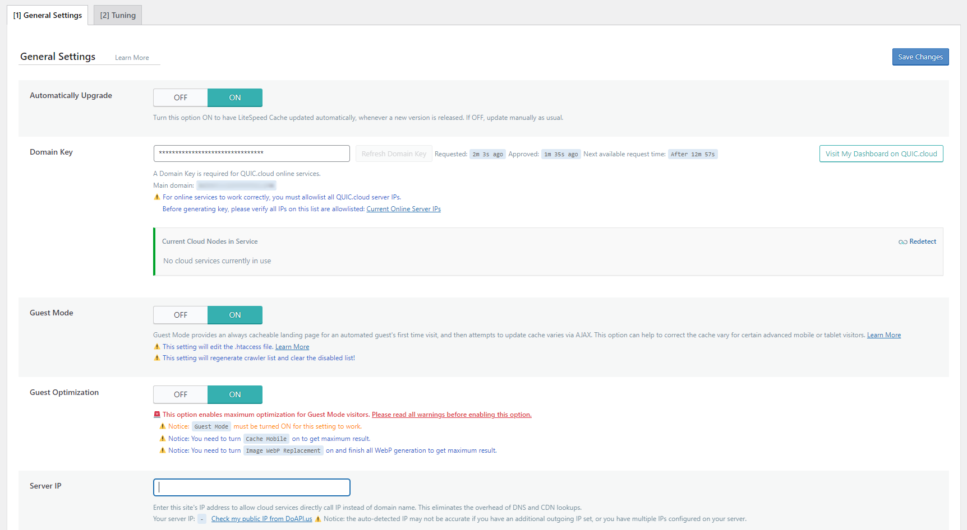The height and width of the screenshot is (530, 967).
Task: Select the [1] General Settings tab
Action: click(x=47, y=15)
